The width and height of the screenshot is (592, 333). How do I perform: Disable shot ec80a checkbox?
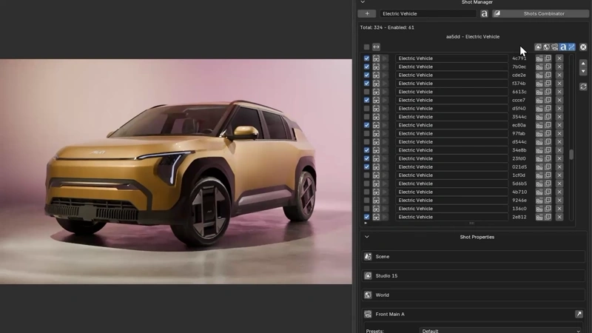click(366, 125)
